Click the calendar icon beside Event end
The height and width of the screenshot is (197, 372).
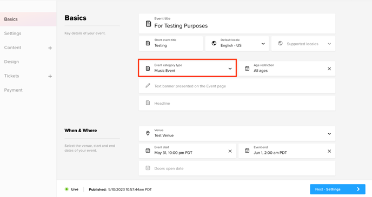pyautogui.click(x=247, y=151)
